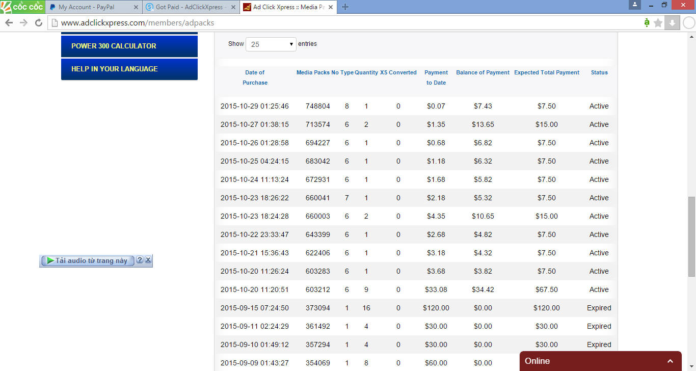Toggle the green Vietnamese typing icon
696x371 pixels.
(647, 23)
